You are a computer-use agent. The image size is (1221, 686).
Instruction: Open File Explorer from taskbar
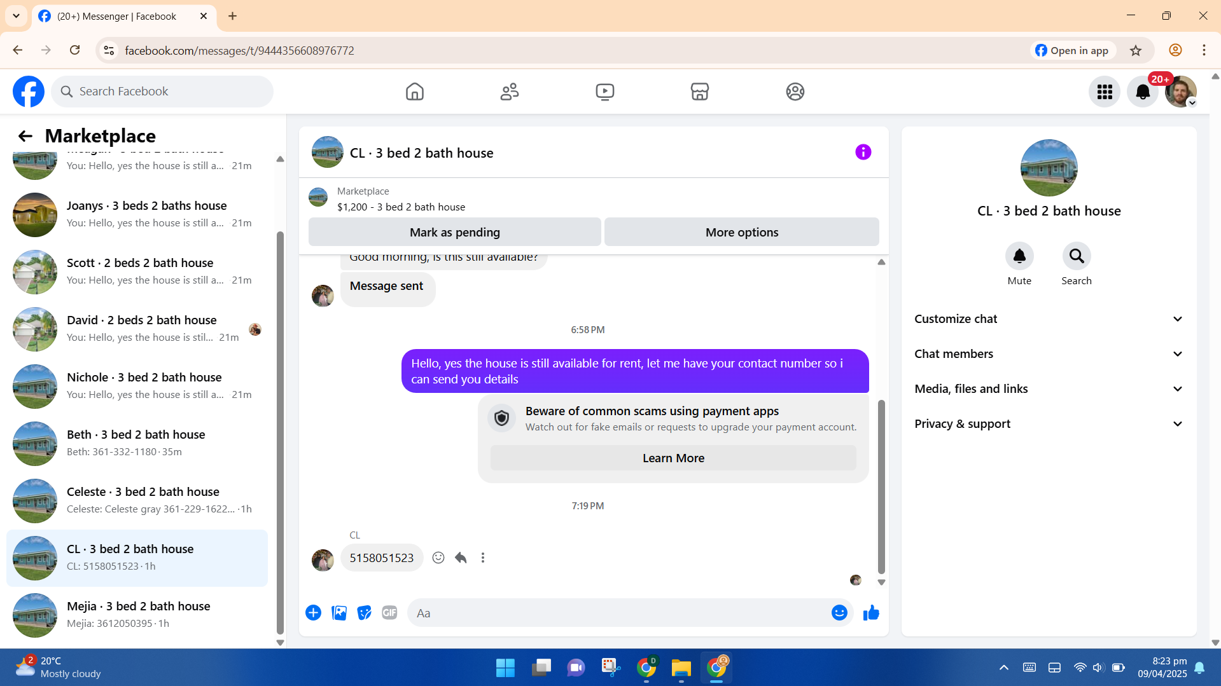point(681,668)
